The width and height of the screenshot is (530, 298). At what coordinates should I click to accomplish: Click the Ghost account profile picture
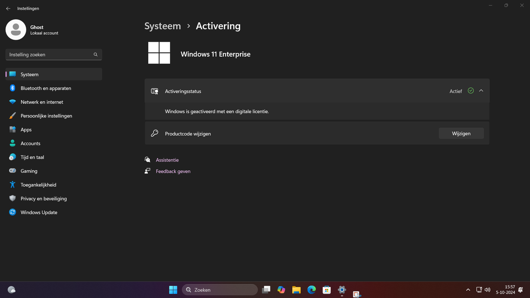point(16,30)
